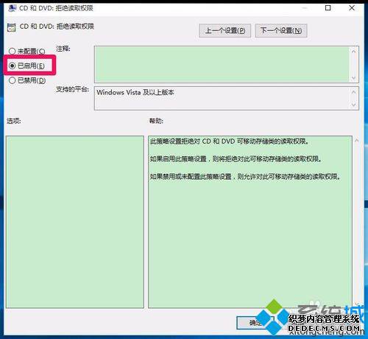Select the 已禁用(D) radio option

pyautogui.click(x=27, y=80)
